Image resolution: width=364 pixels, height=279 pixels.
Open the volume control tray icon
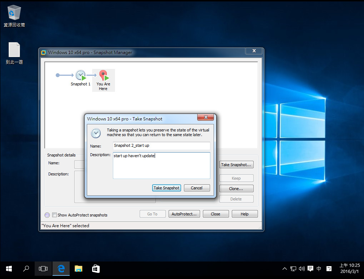click(301, 269)
